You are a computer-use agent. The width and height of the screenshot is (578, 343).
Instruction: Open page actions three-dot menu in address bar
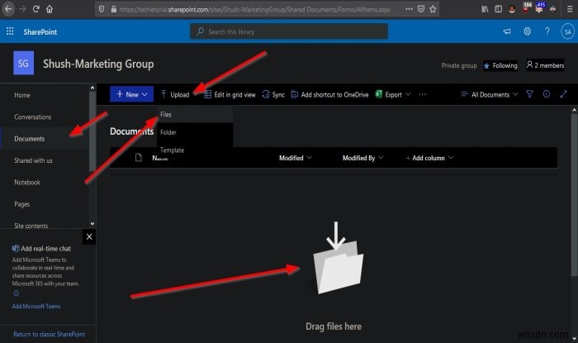(x=409, y=9)
